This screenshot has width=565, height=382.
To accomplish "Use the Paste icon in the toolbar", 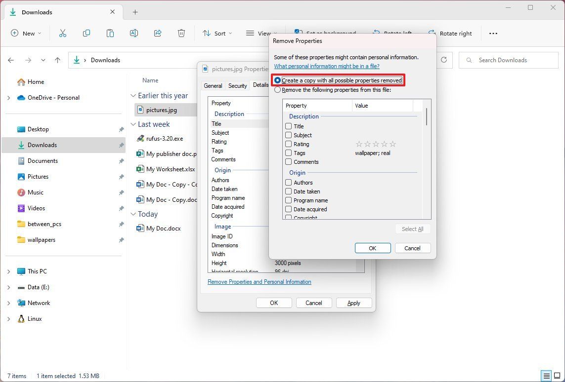I will click(x=110, y=33).
